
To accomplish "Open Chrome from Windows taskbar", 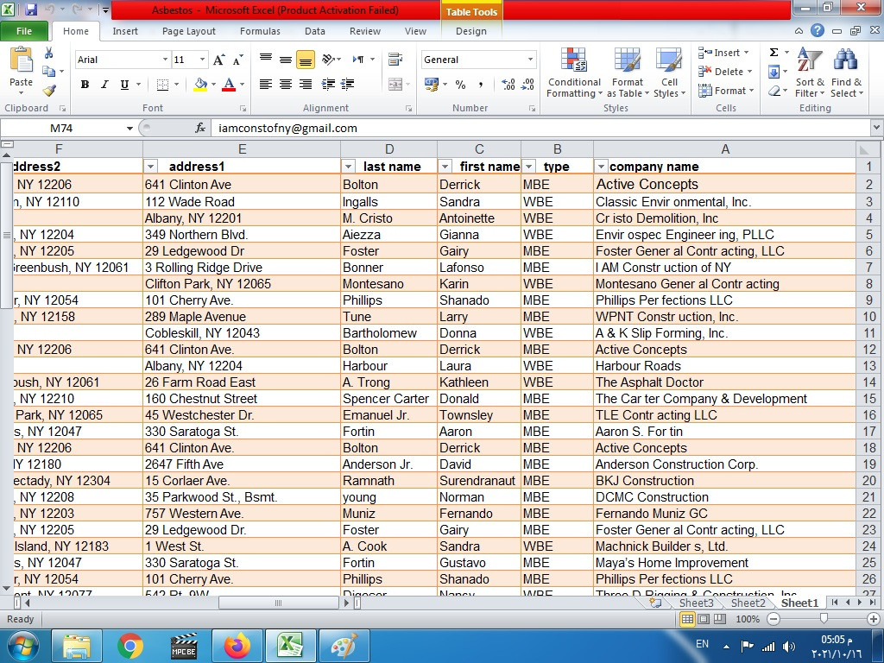I will 130,646.
